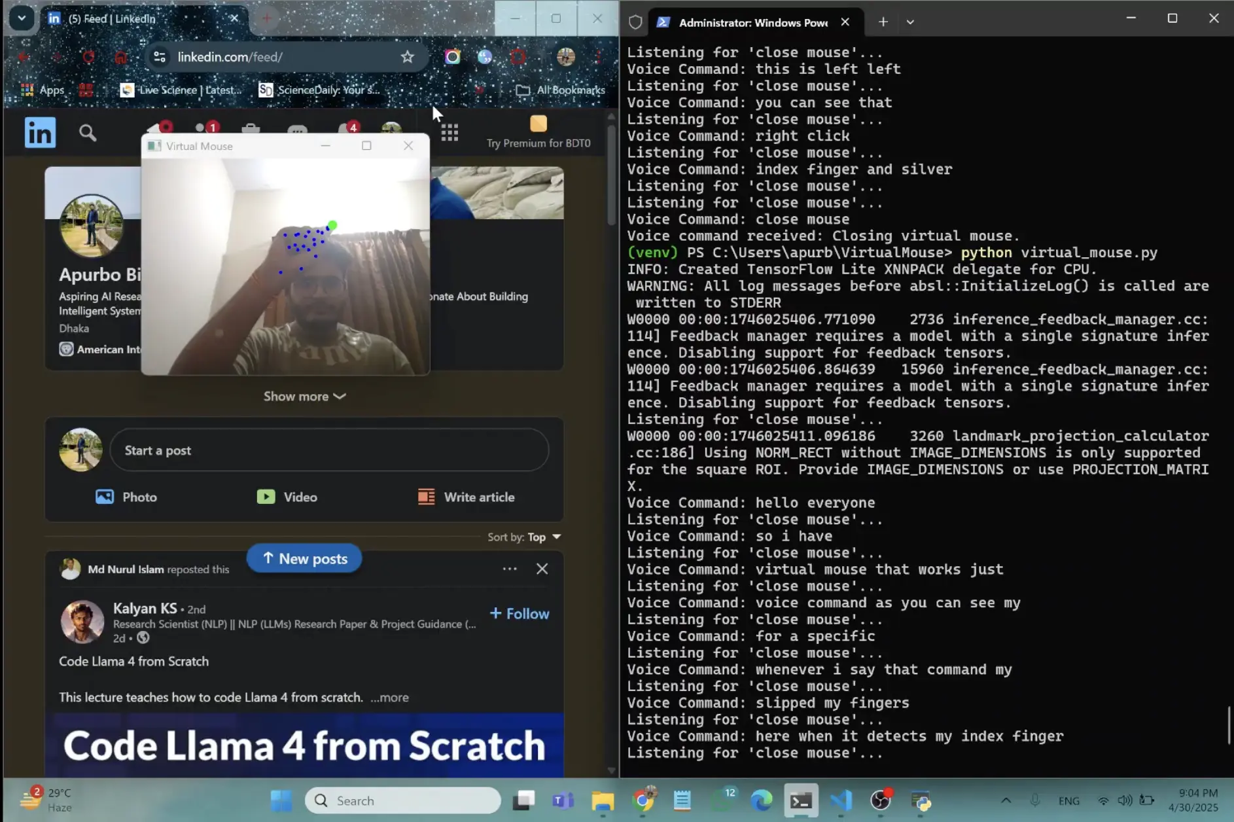Click the Start a post field

(328, 450)
